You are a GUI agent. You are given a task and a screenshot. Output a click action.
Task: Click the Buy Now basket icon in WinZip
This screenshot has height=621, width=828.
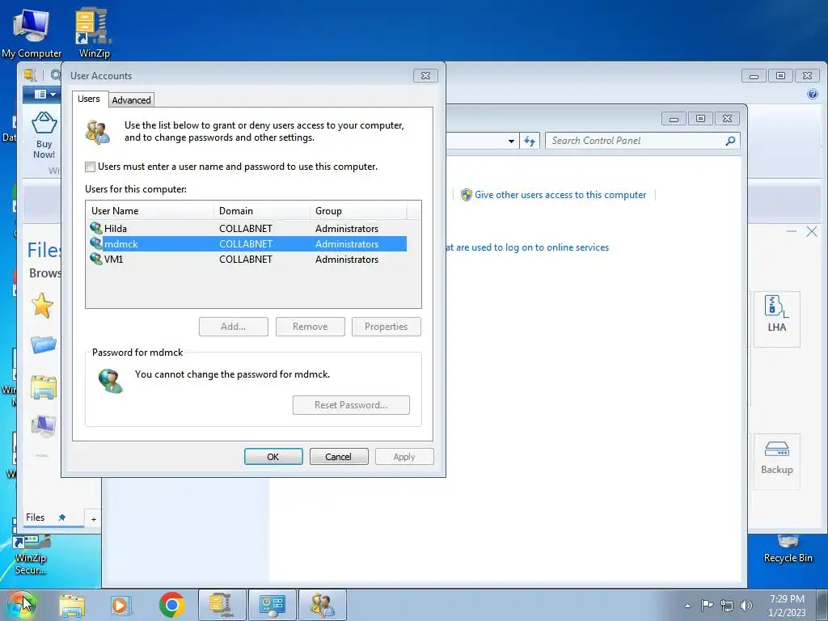click(x=44, y=124)
